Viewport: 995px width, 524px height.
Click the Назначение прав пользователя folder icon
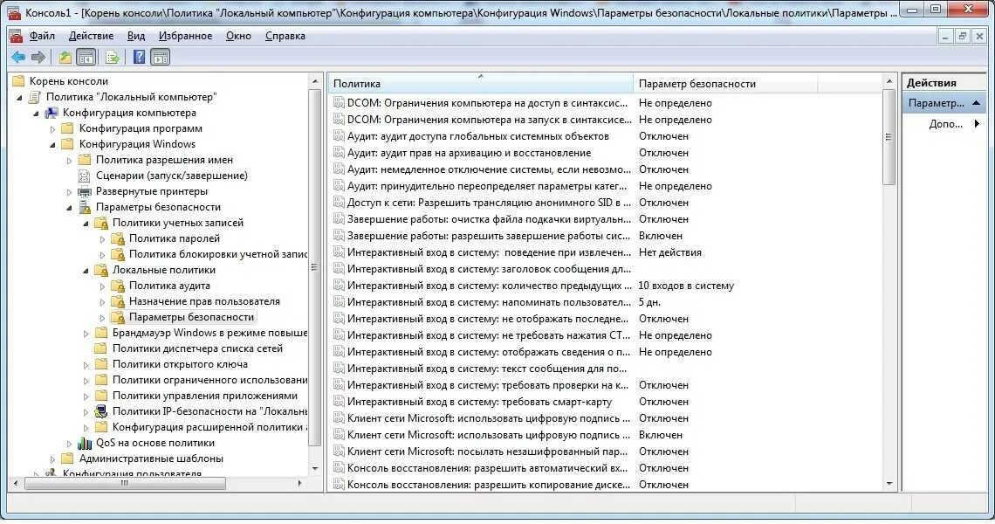point(118,301)
